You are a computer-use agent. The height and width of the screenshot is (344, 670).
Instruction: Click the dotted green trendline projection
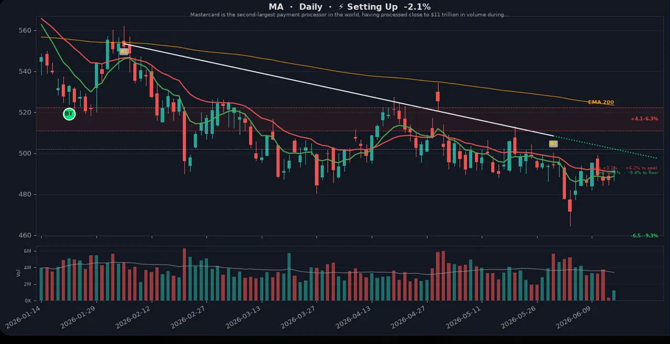[606, 147]
